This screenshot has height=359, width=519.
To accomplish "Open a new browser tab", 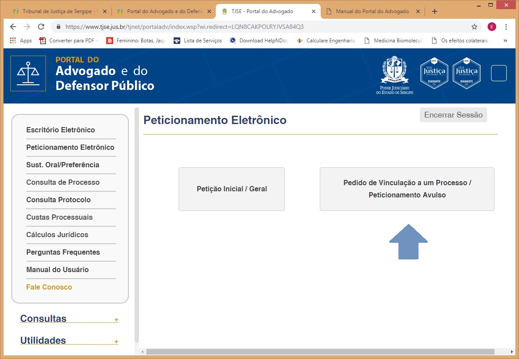I will tap(434, 11).
